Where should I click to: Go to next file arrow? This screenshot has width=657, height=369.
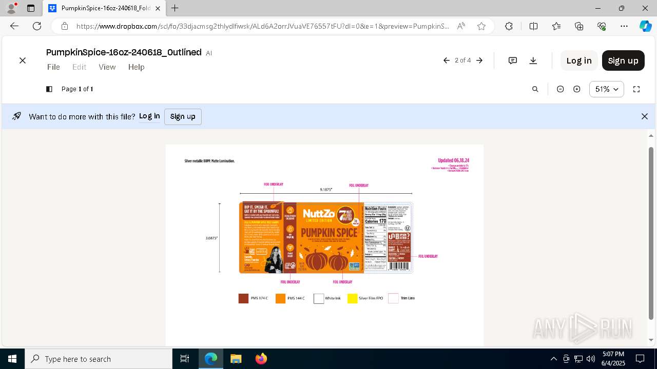479,60
